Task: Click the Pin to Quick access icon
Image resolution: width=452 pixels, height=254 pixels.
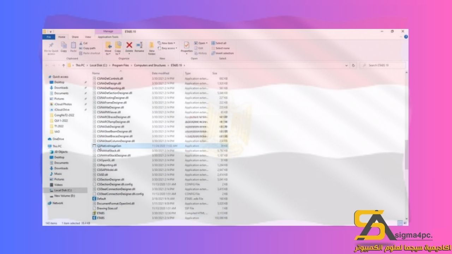Action: pos(51,46)
